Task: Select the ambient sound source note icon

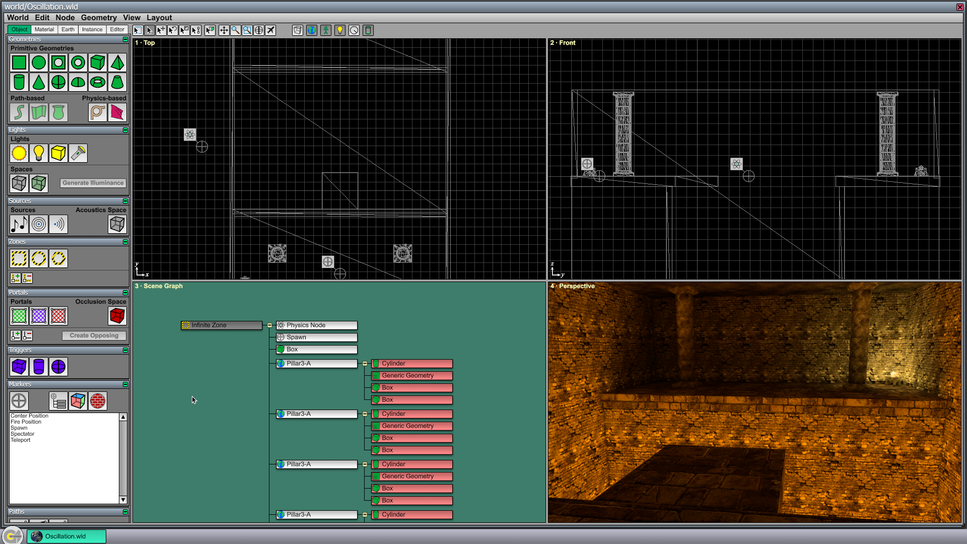Action: 19,224
